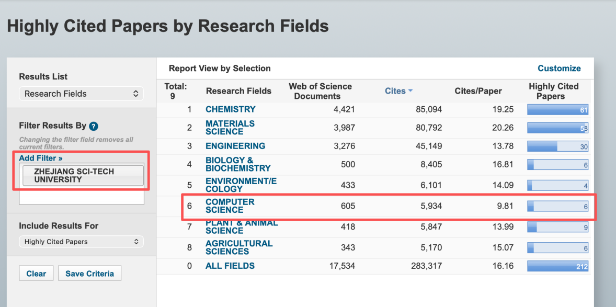Click the Filter Results By help icon
The image size is (616, 307).
94,126
